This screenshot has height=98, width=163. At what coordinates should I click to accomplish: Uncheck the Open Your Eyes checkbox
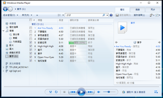coord(31,57)
